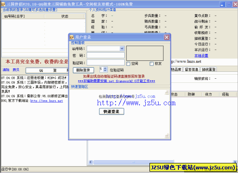Screen dimensions: 238x173
Task: Click the http://www.huzs.net text beside the banner
Action: click(x=186, y=61)
